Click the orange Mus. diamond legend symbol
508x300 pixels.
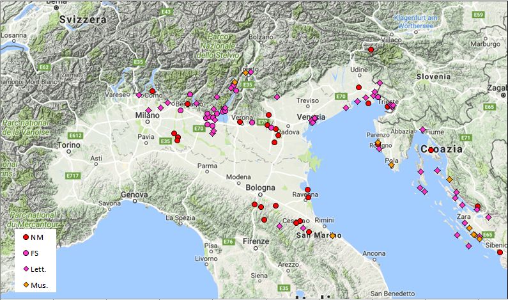point(26,285)
